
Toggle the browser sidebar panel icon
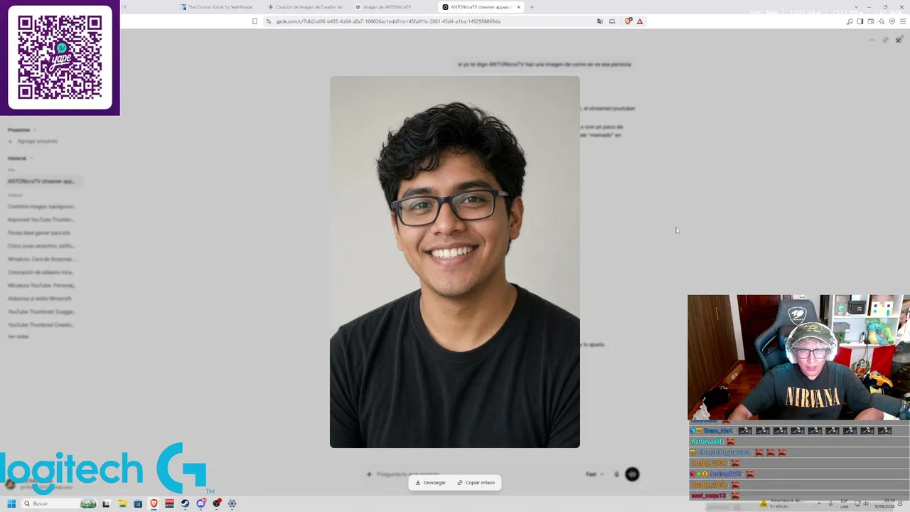point(860,21)
